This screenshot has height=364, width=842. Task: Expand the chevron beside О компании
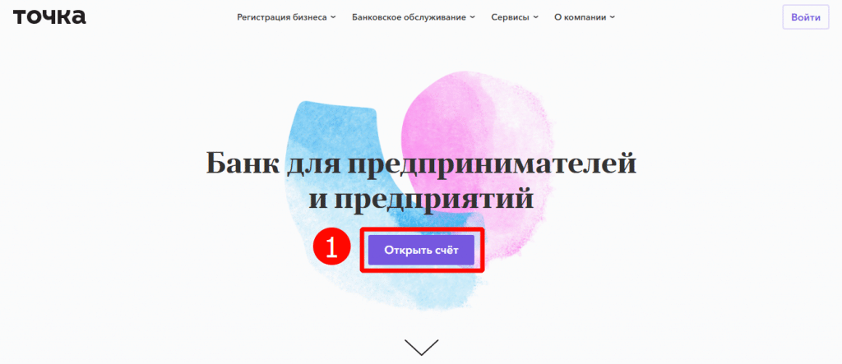click(612, 17)
